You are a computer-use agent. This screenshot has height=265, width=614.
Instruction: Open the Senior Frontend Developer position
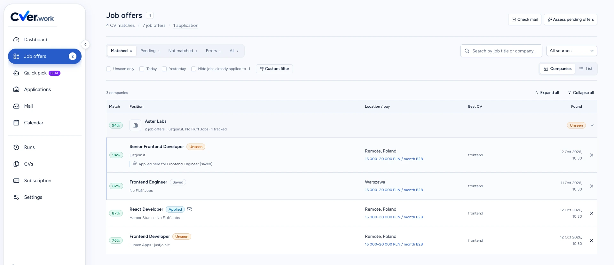pyautogui.click(x=157, y=147)
